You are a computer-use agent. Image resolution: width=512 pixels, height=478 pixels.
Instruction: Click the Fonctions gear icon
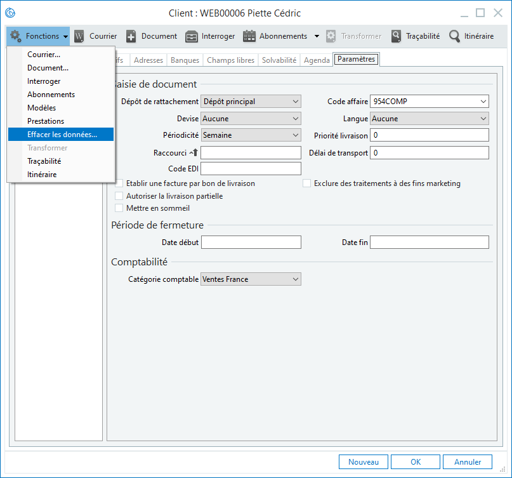(16, 36)
